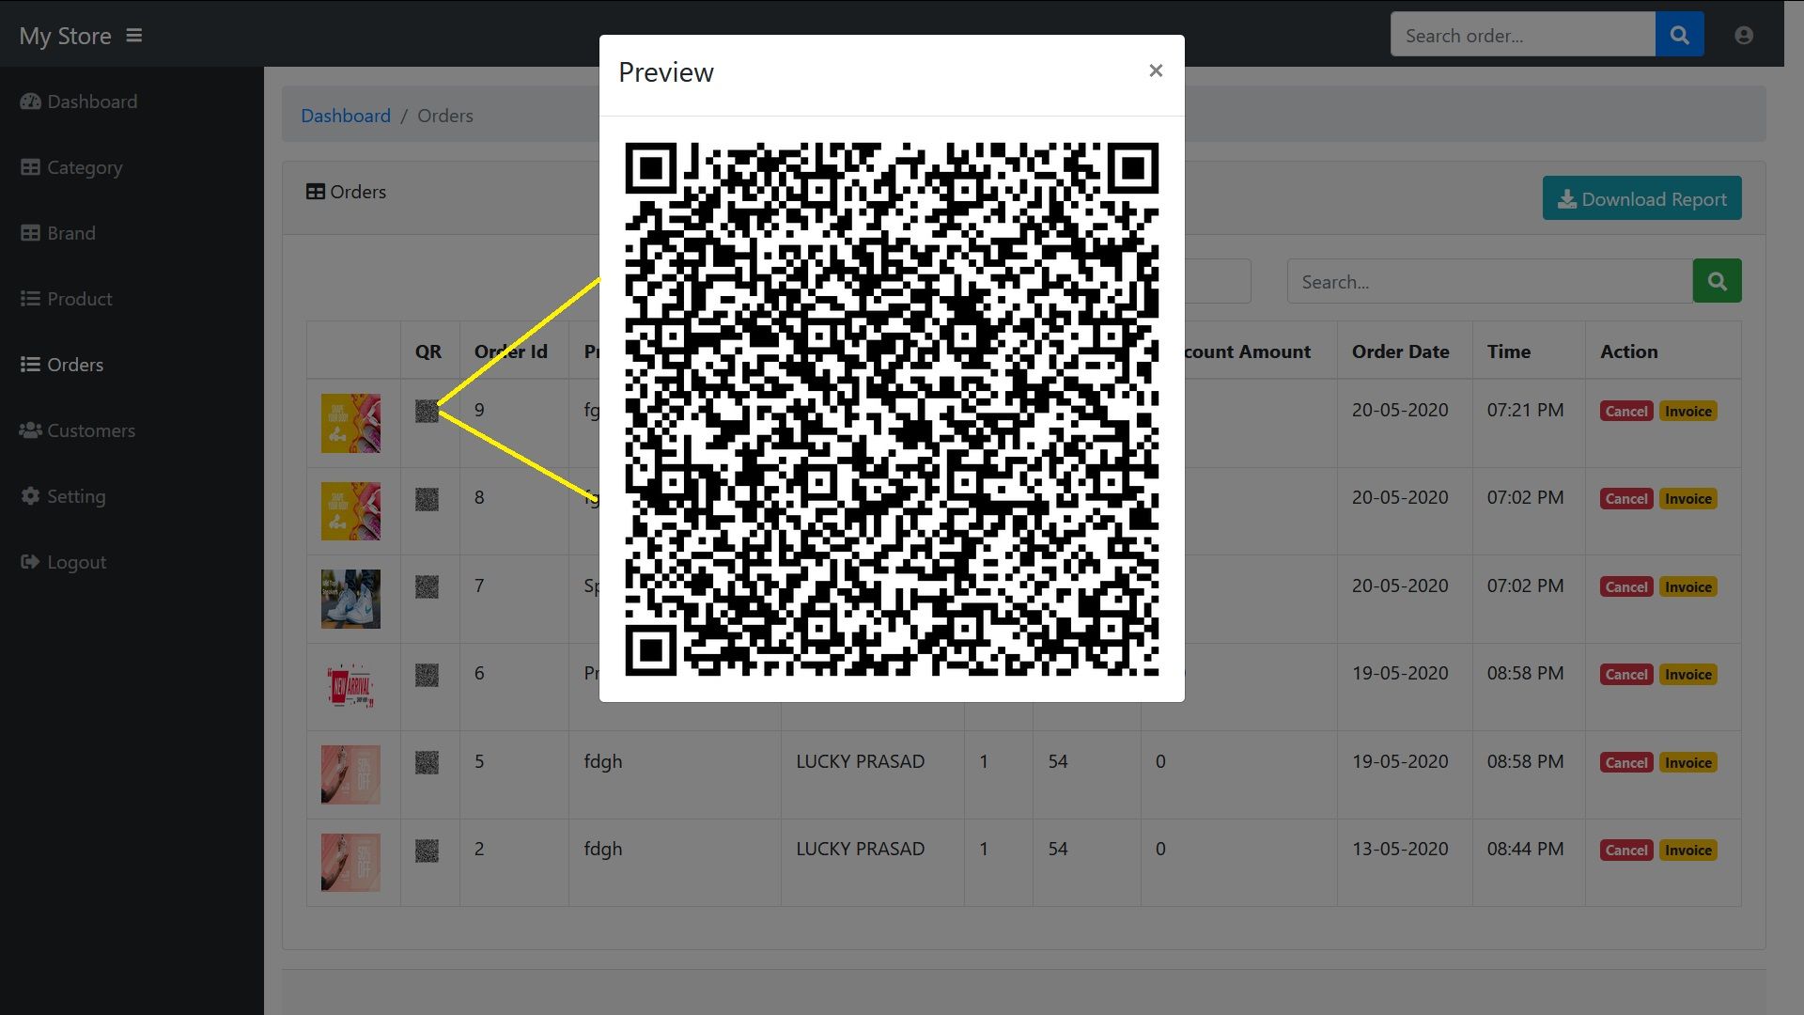Open Customers in the sidebar

77,430
